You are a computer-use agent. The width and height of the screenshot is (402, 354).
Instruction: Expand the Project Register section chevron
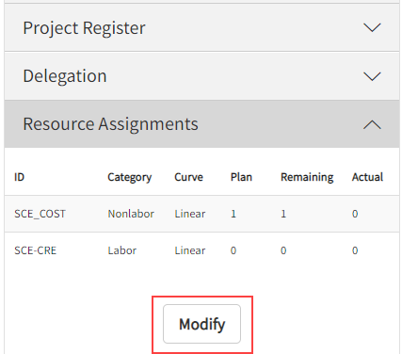click(x=372, y=27)
